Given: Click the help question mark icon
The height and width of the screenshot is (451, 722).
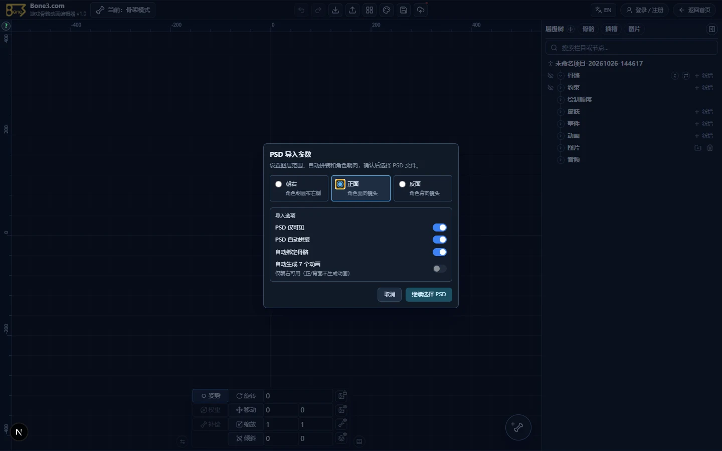Looking at the screenshot, I should click(x=6, y=26).
